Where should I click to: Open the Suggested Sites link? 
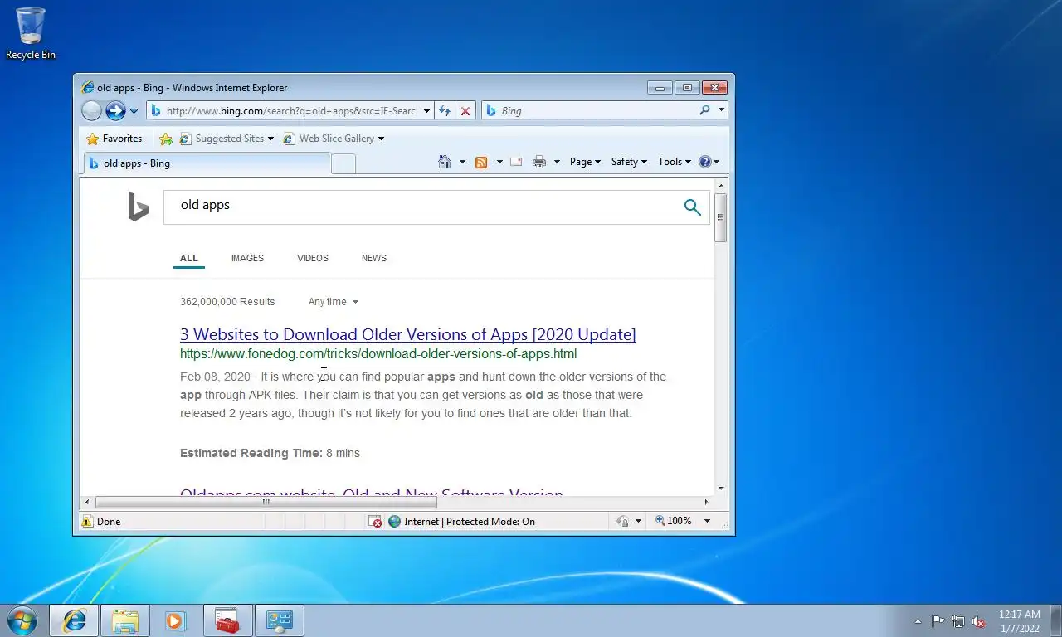tap(226, 139)
